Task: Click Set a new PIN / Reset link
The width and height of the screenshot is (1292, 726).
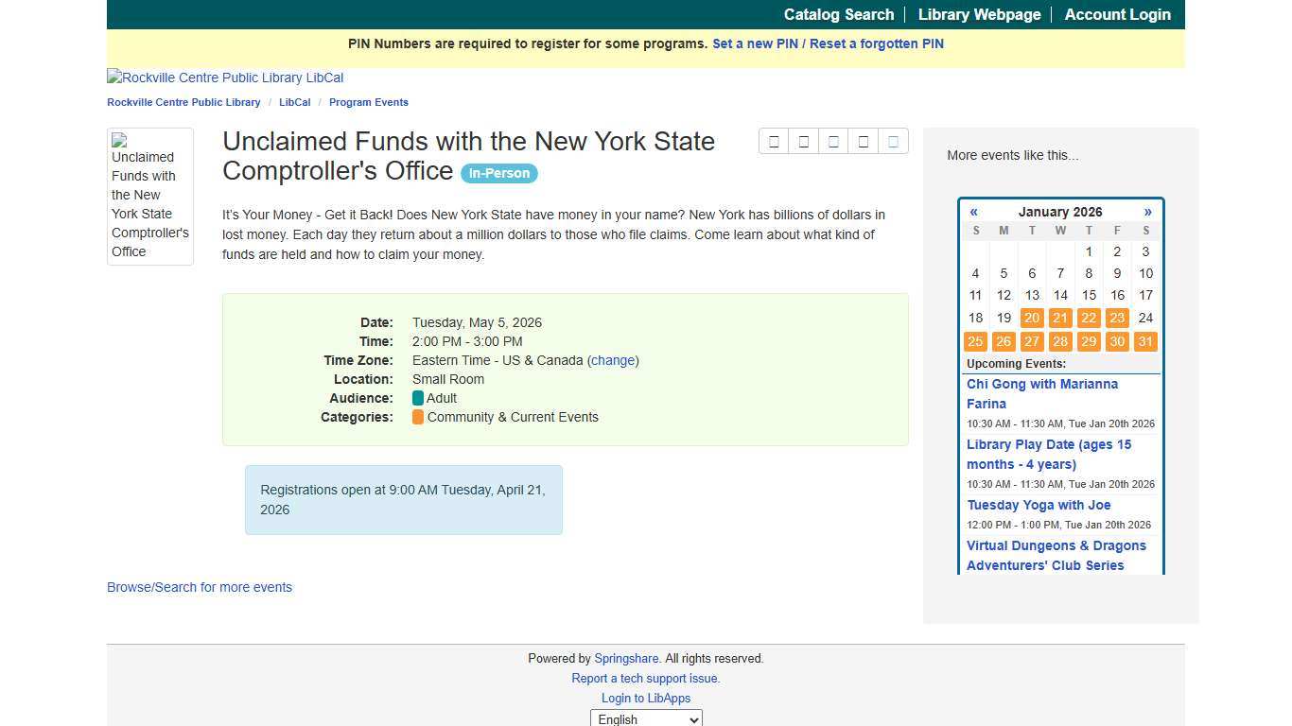Action: coord(828,43)
